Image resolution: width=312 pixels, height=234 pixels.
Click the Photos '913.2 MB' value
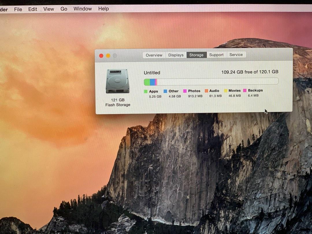click(x=195, y=96)
